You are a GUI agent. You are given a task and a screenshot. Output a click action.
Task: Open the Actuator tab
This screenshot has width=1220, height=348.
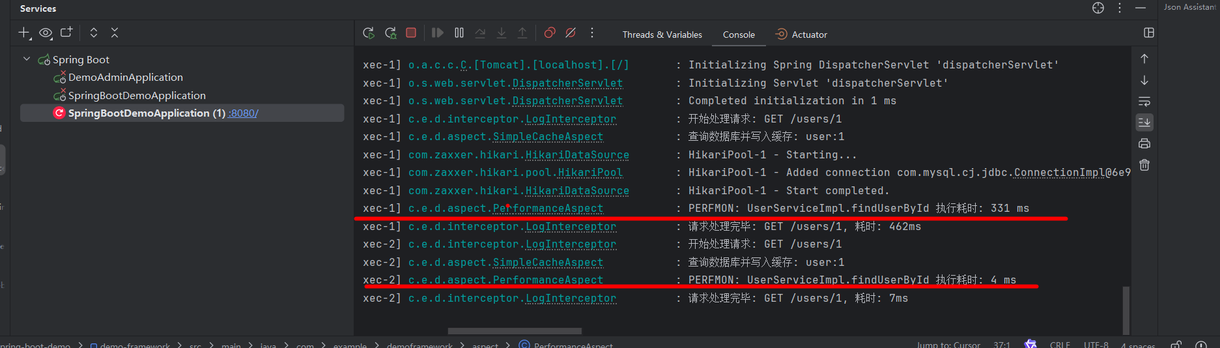tap(801, 35)
